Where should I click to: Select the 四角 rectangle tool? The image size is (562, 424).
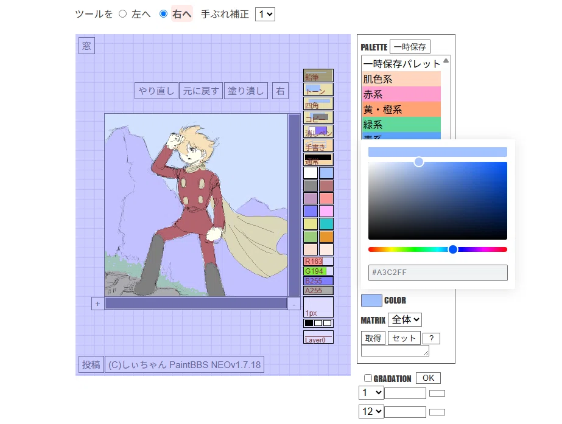[x=318, y=103]
